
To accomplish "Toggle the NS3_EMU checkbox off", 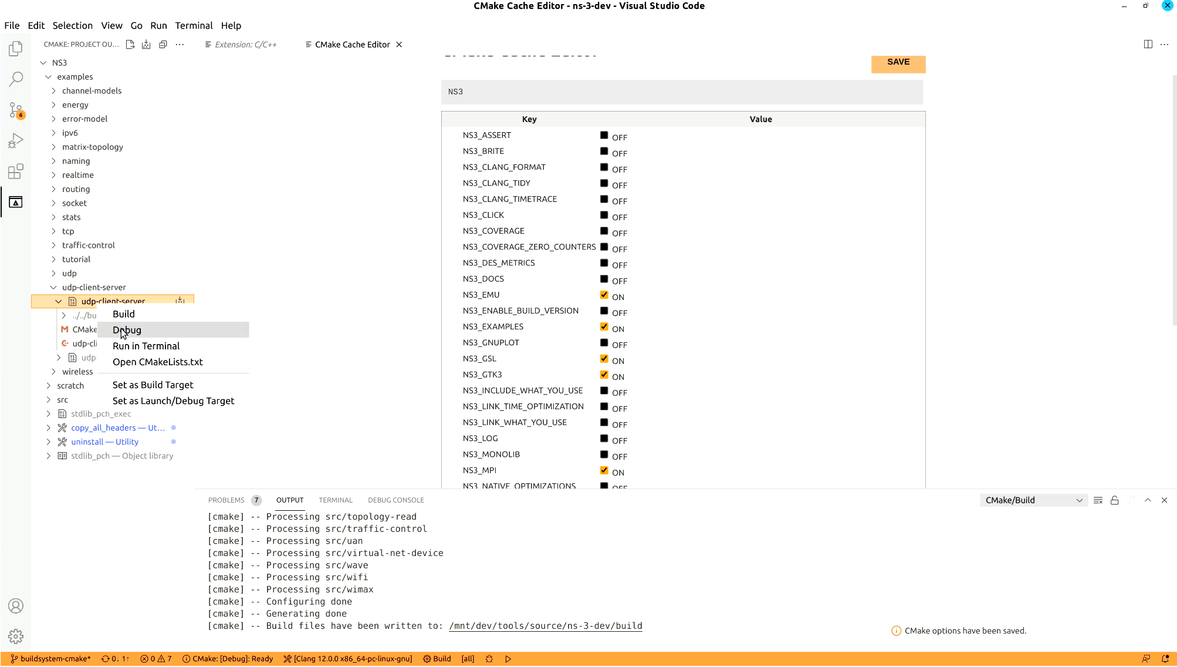I will [x=604, y=295].
